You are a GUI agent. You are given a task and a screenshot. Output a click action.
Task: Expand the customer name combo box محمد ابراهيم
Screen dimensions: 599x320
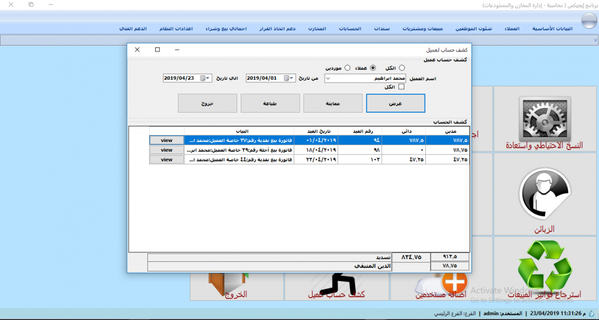(x=328, y=79)
